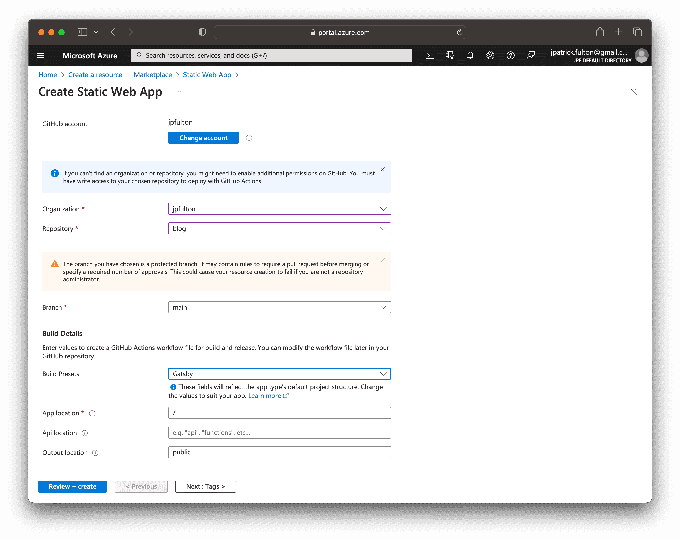Open the help question mark icon
Screen dimensions: 680x540
point(510,55)
